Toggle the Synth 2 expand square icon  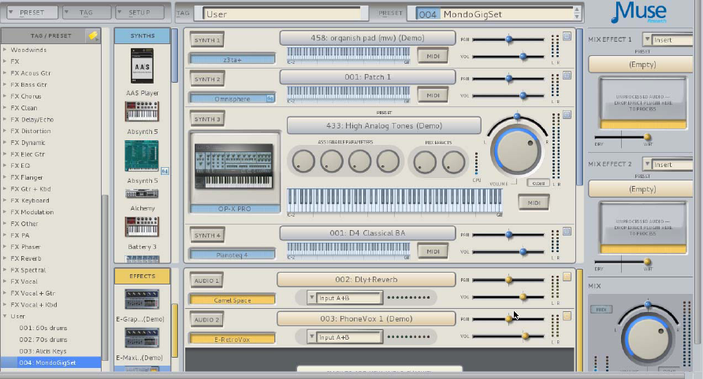[567, 76]
